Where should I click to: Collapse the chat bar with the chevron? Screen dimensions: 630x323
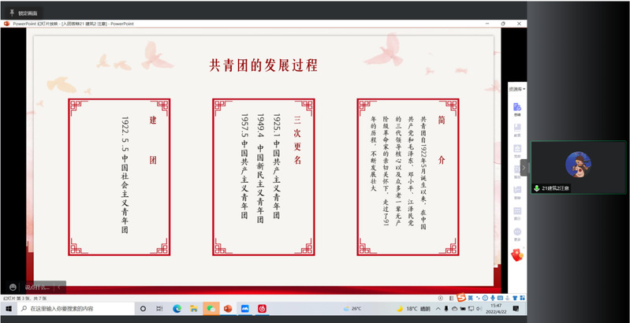tap(59, 288)
